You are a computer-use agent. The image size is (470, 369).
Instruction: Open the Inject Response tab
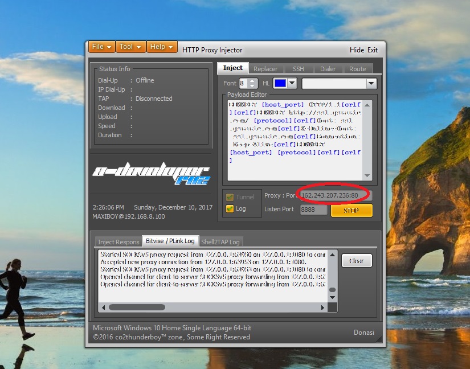[x=118, y=241]
